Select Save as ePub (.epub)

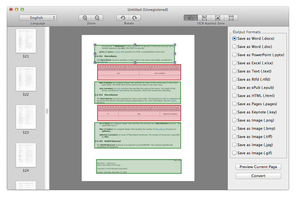[x=253, y=87]
